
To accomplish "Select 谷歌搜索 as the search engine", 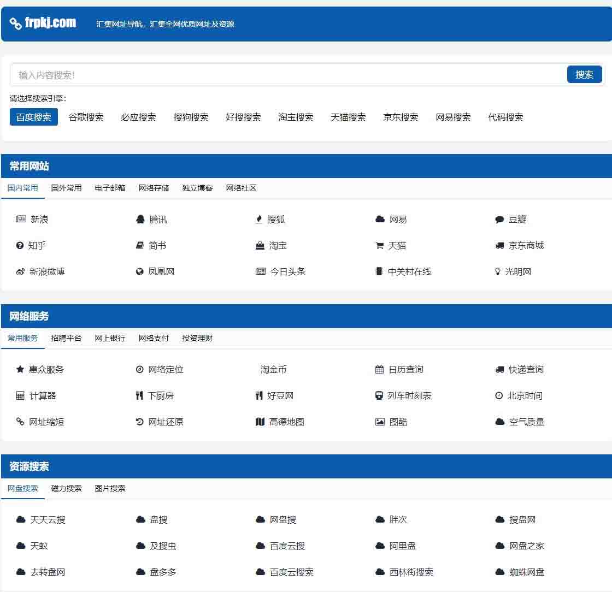I will (x=86, y=117).
